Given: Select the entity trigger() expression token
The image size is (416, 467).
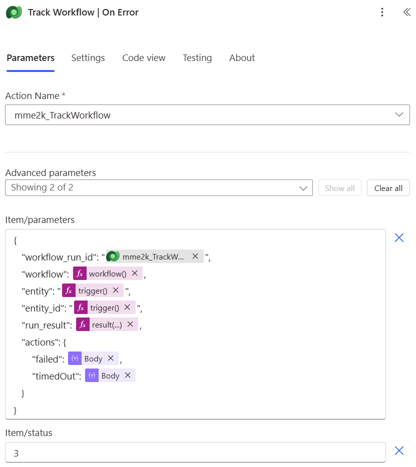Looking at the screenshot, I should 92,290.
